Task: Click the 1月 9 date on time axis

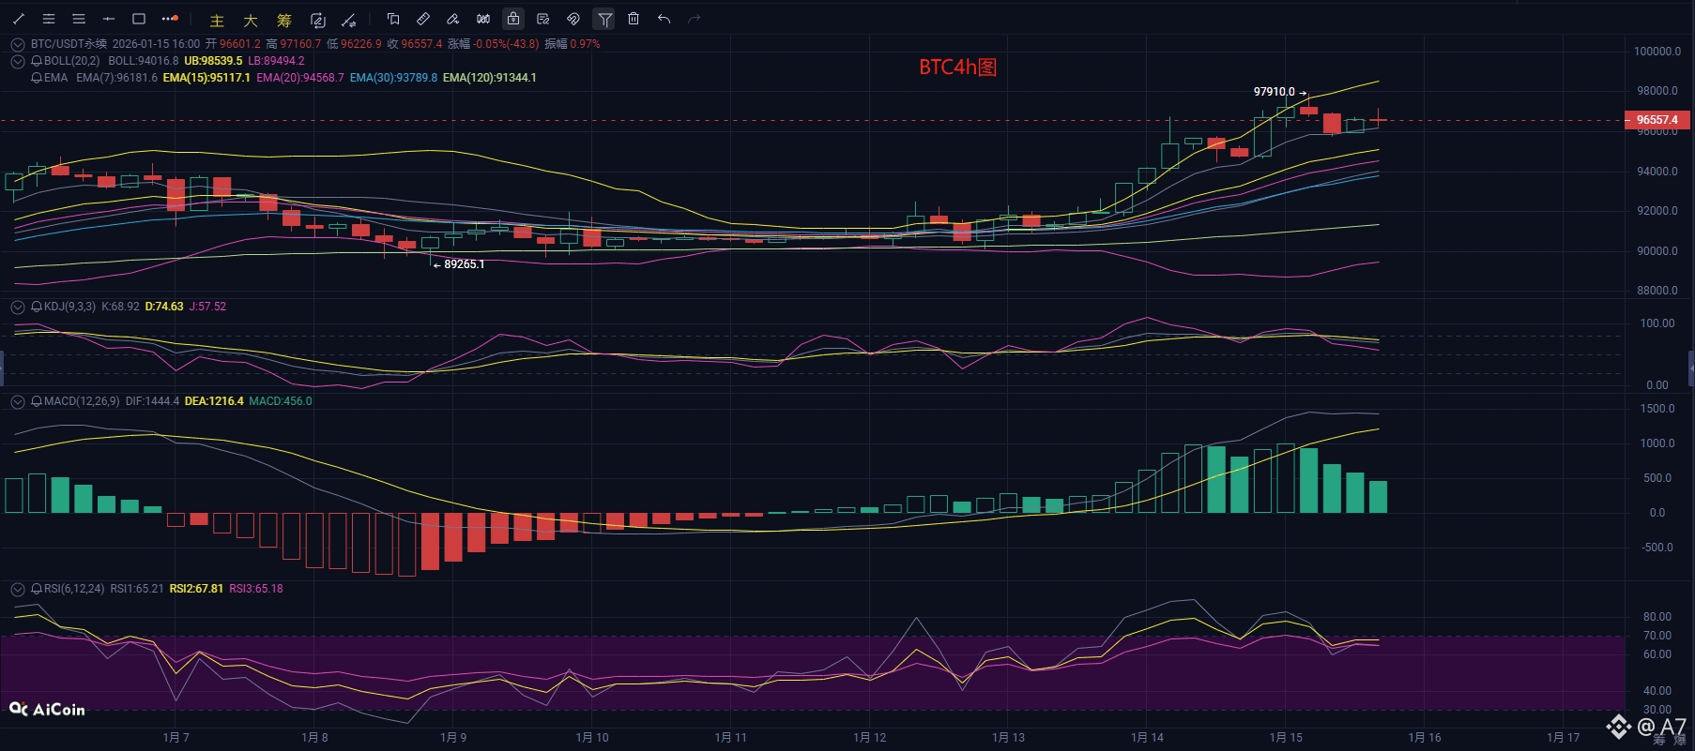Action: [x=453, y=738]
